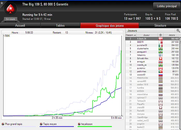Click UK flag beside optimax17

(x=161, y=98)
